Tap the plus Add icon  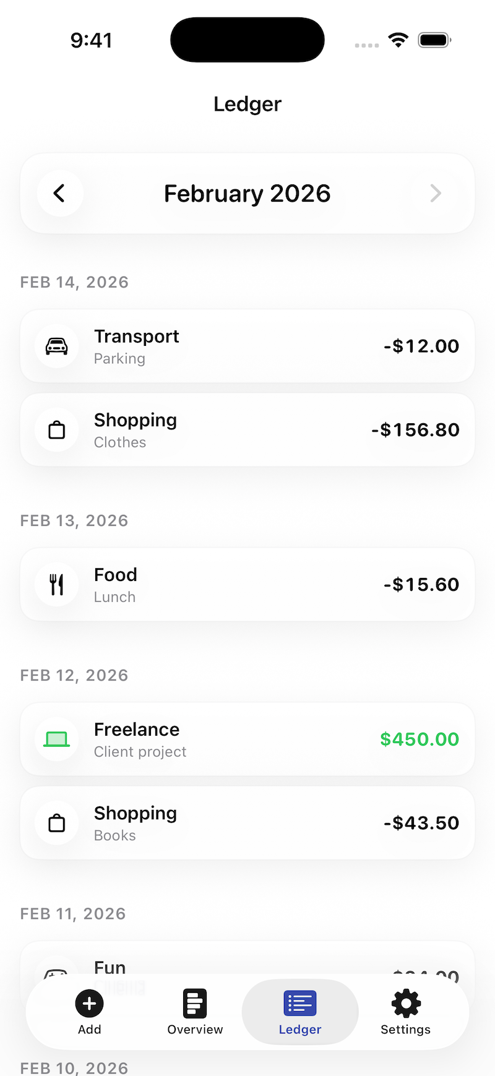click(90, 1004)
